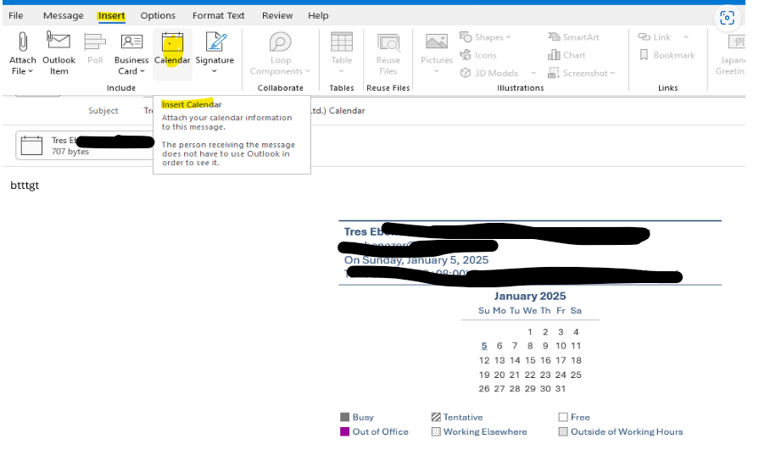759x450 pixels.
Task: Select the Insert tab
Action: tap(111, 15)
